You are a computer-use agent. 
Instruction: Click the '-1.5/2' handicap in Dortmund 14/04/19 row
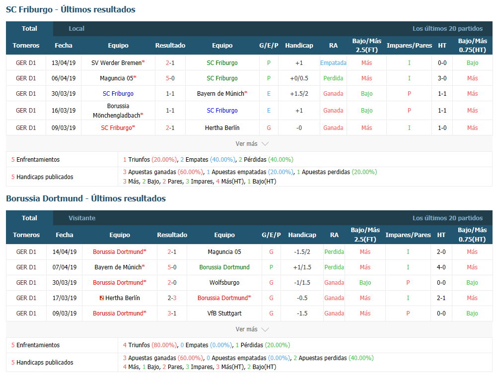click(302, 252)
